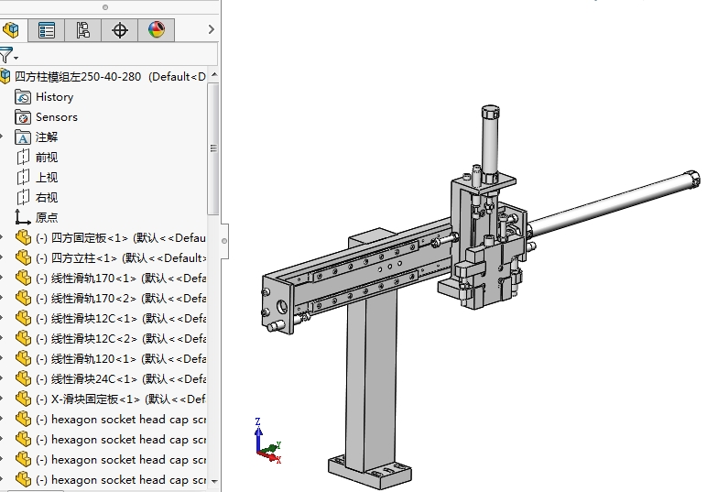Image resolution: width=707 pixels, height=492 pixels.
Task: Open the DimXpertManager crosshair tab
Action: (119, 30)
